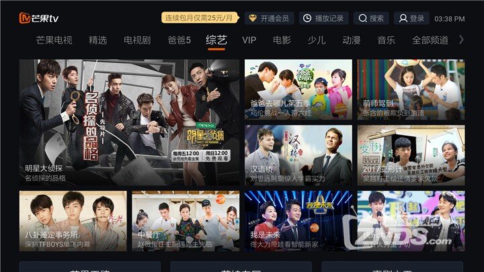The image size is (484, 272).
Task: Open the 我是未来 show thumbnail
Action: click(298, 221)
